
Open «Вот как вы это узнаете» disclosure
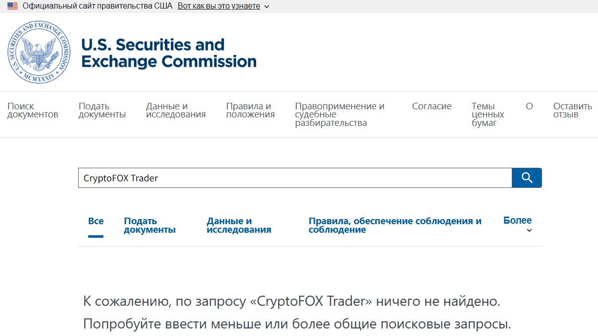pos(218,6)
